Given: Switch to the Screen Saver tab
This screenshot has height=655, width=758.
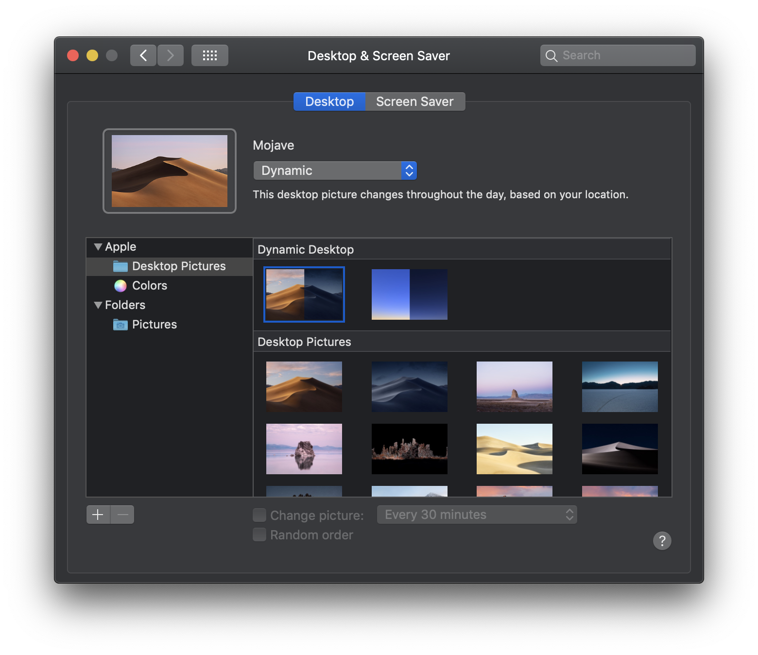Looking at the screenshot, I should tap(415, 102).
